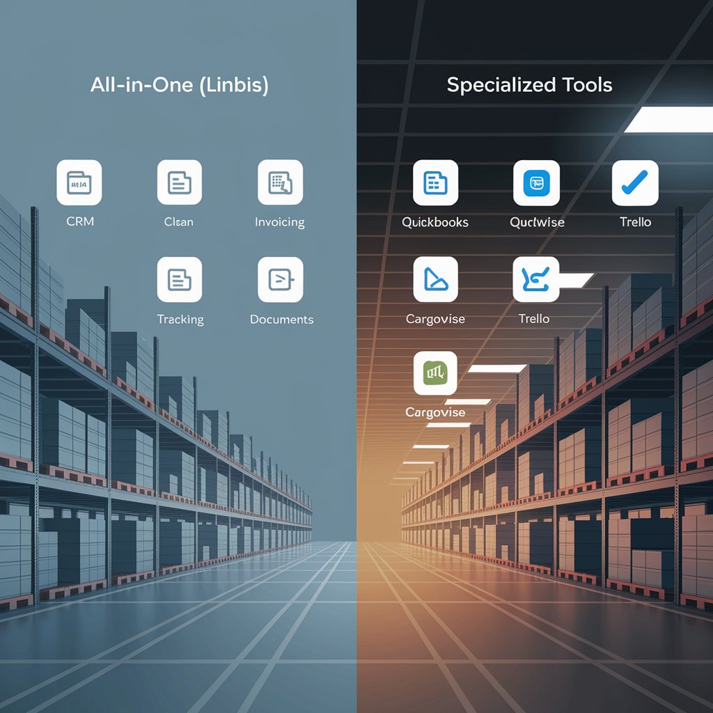
Task: Click the Quickbooks label
Action: pyautogui.click(x=435, y=222)
